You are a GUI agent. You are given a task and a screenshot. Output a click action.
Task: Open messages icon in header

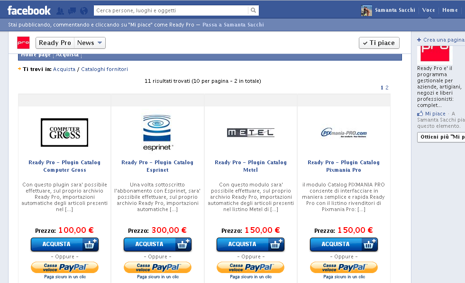pyautogui.click(x=72, y=11)
